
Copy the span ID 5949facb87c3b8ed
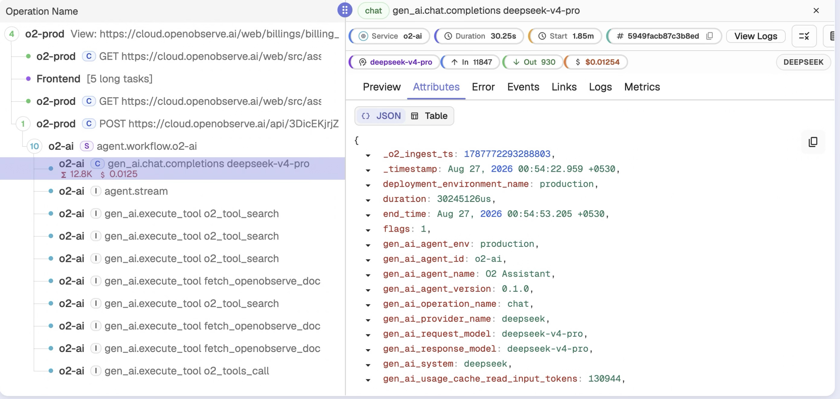point(709,36)
